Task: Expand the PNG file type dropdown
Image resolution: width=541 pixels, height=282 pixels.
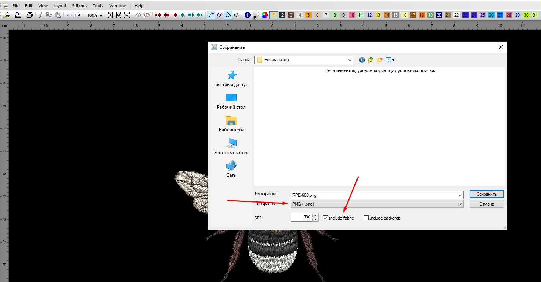Action: click(x=460, y=204)
